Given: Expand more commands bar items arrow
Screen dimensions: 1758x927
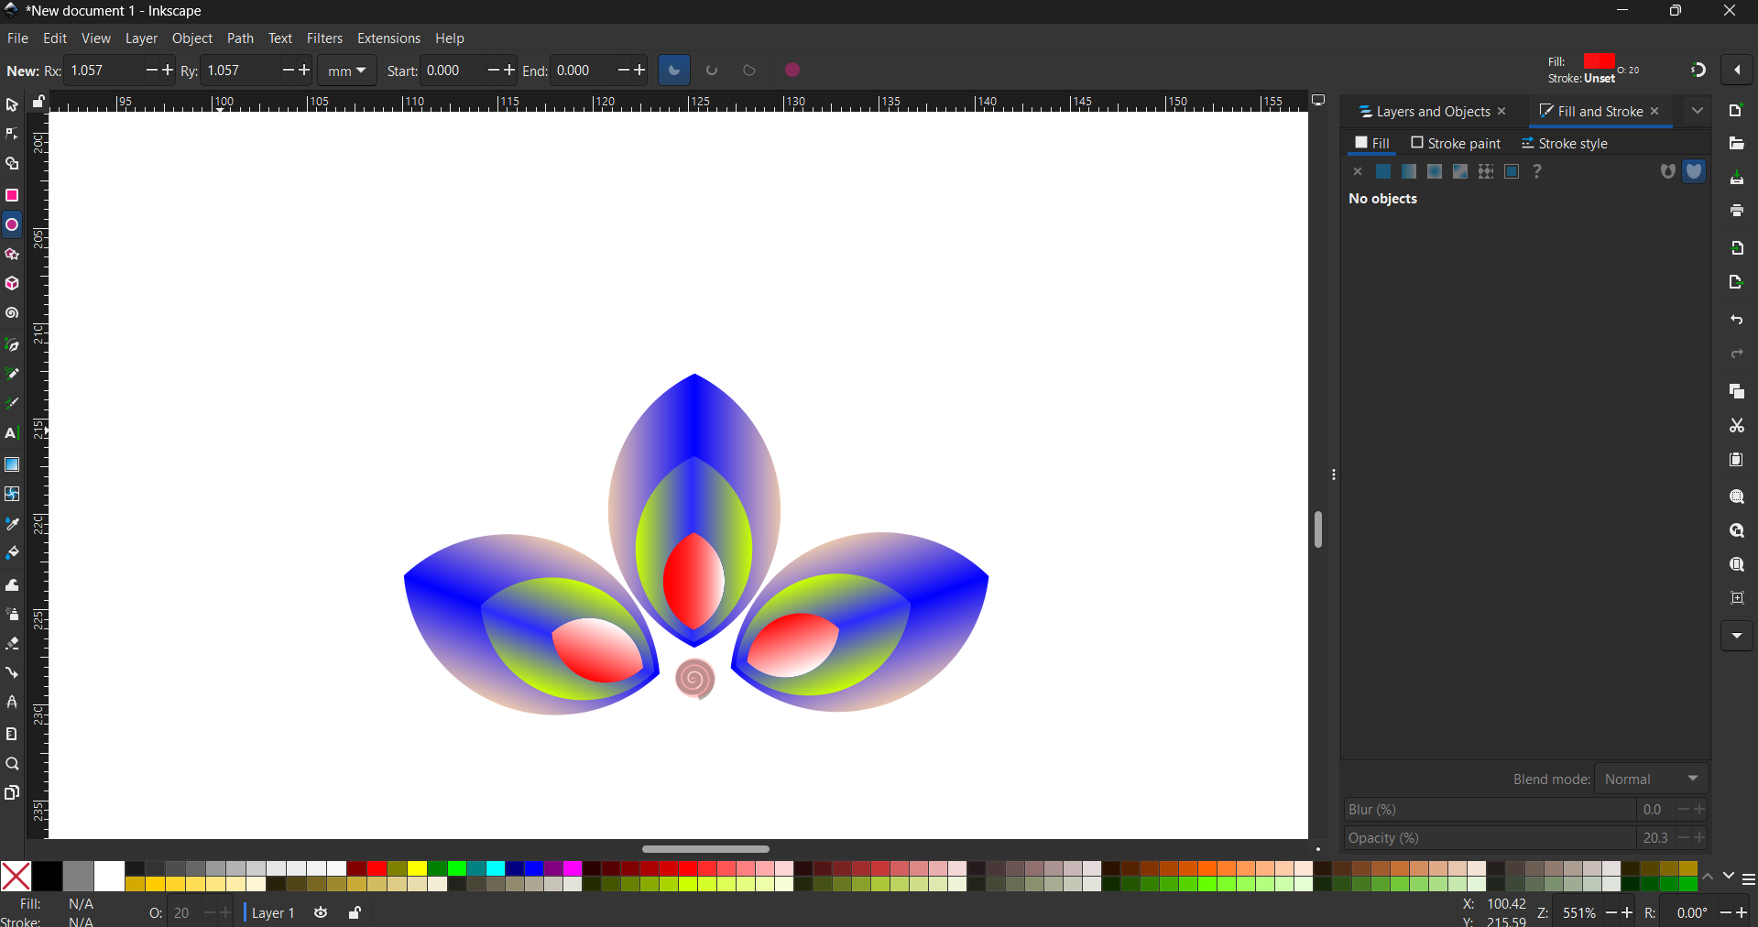Looking at the screenshot, I should (x=1736, y=636).
